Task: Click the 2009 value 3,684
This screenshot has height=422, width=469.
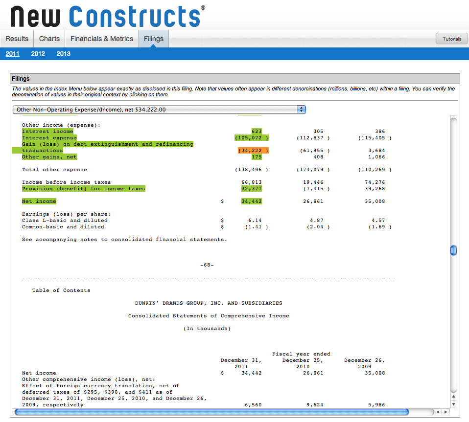Action: pyautogui.click(x=376, y=151)
